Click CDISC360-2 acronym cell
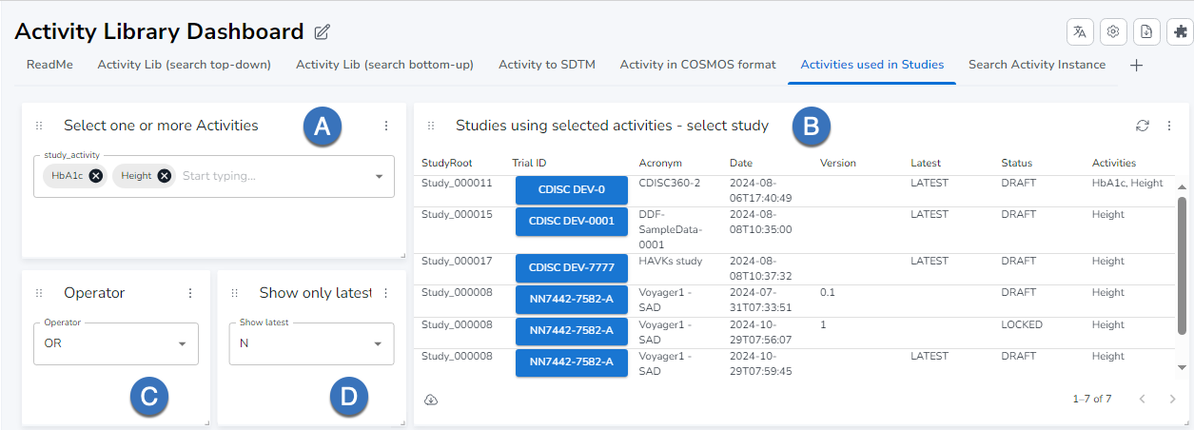This screenshot has height=430, width=1194. tap(670, 183)
